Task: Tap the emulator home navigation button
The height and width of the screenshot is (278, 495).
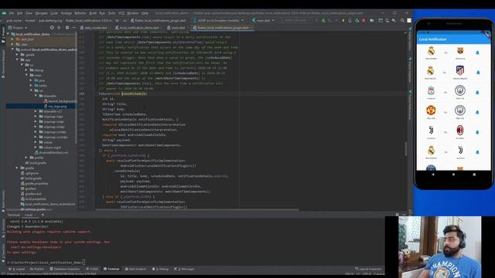Action: click(453, 175)
